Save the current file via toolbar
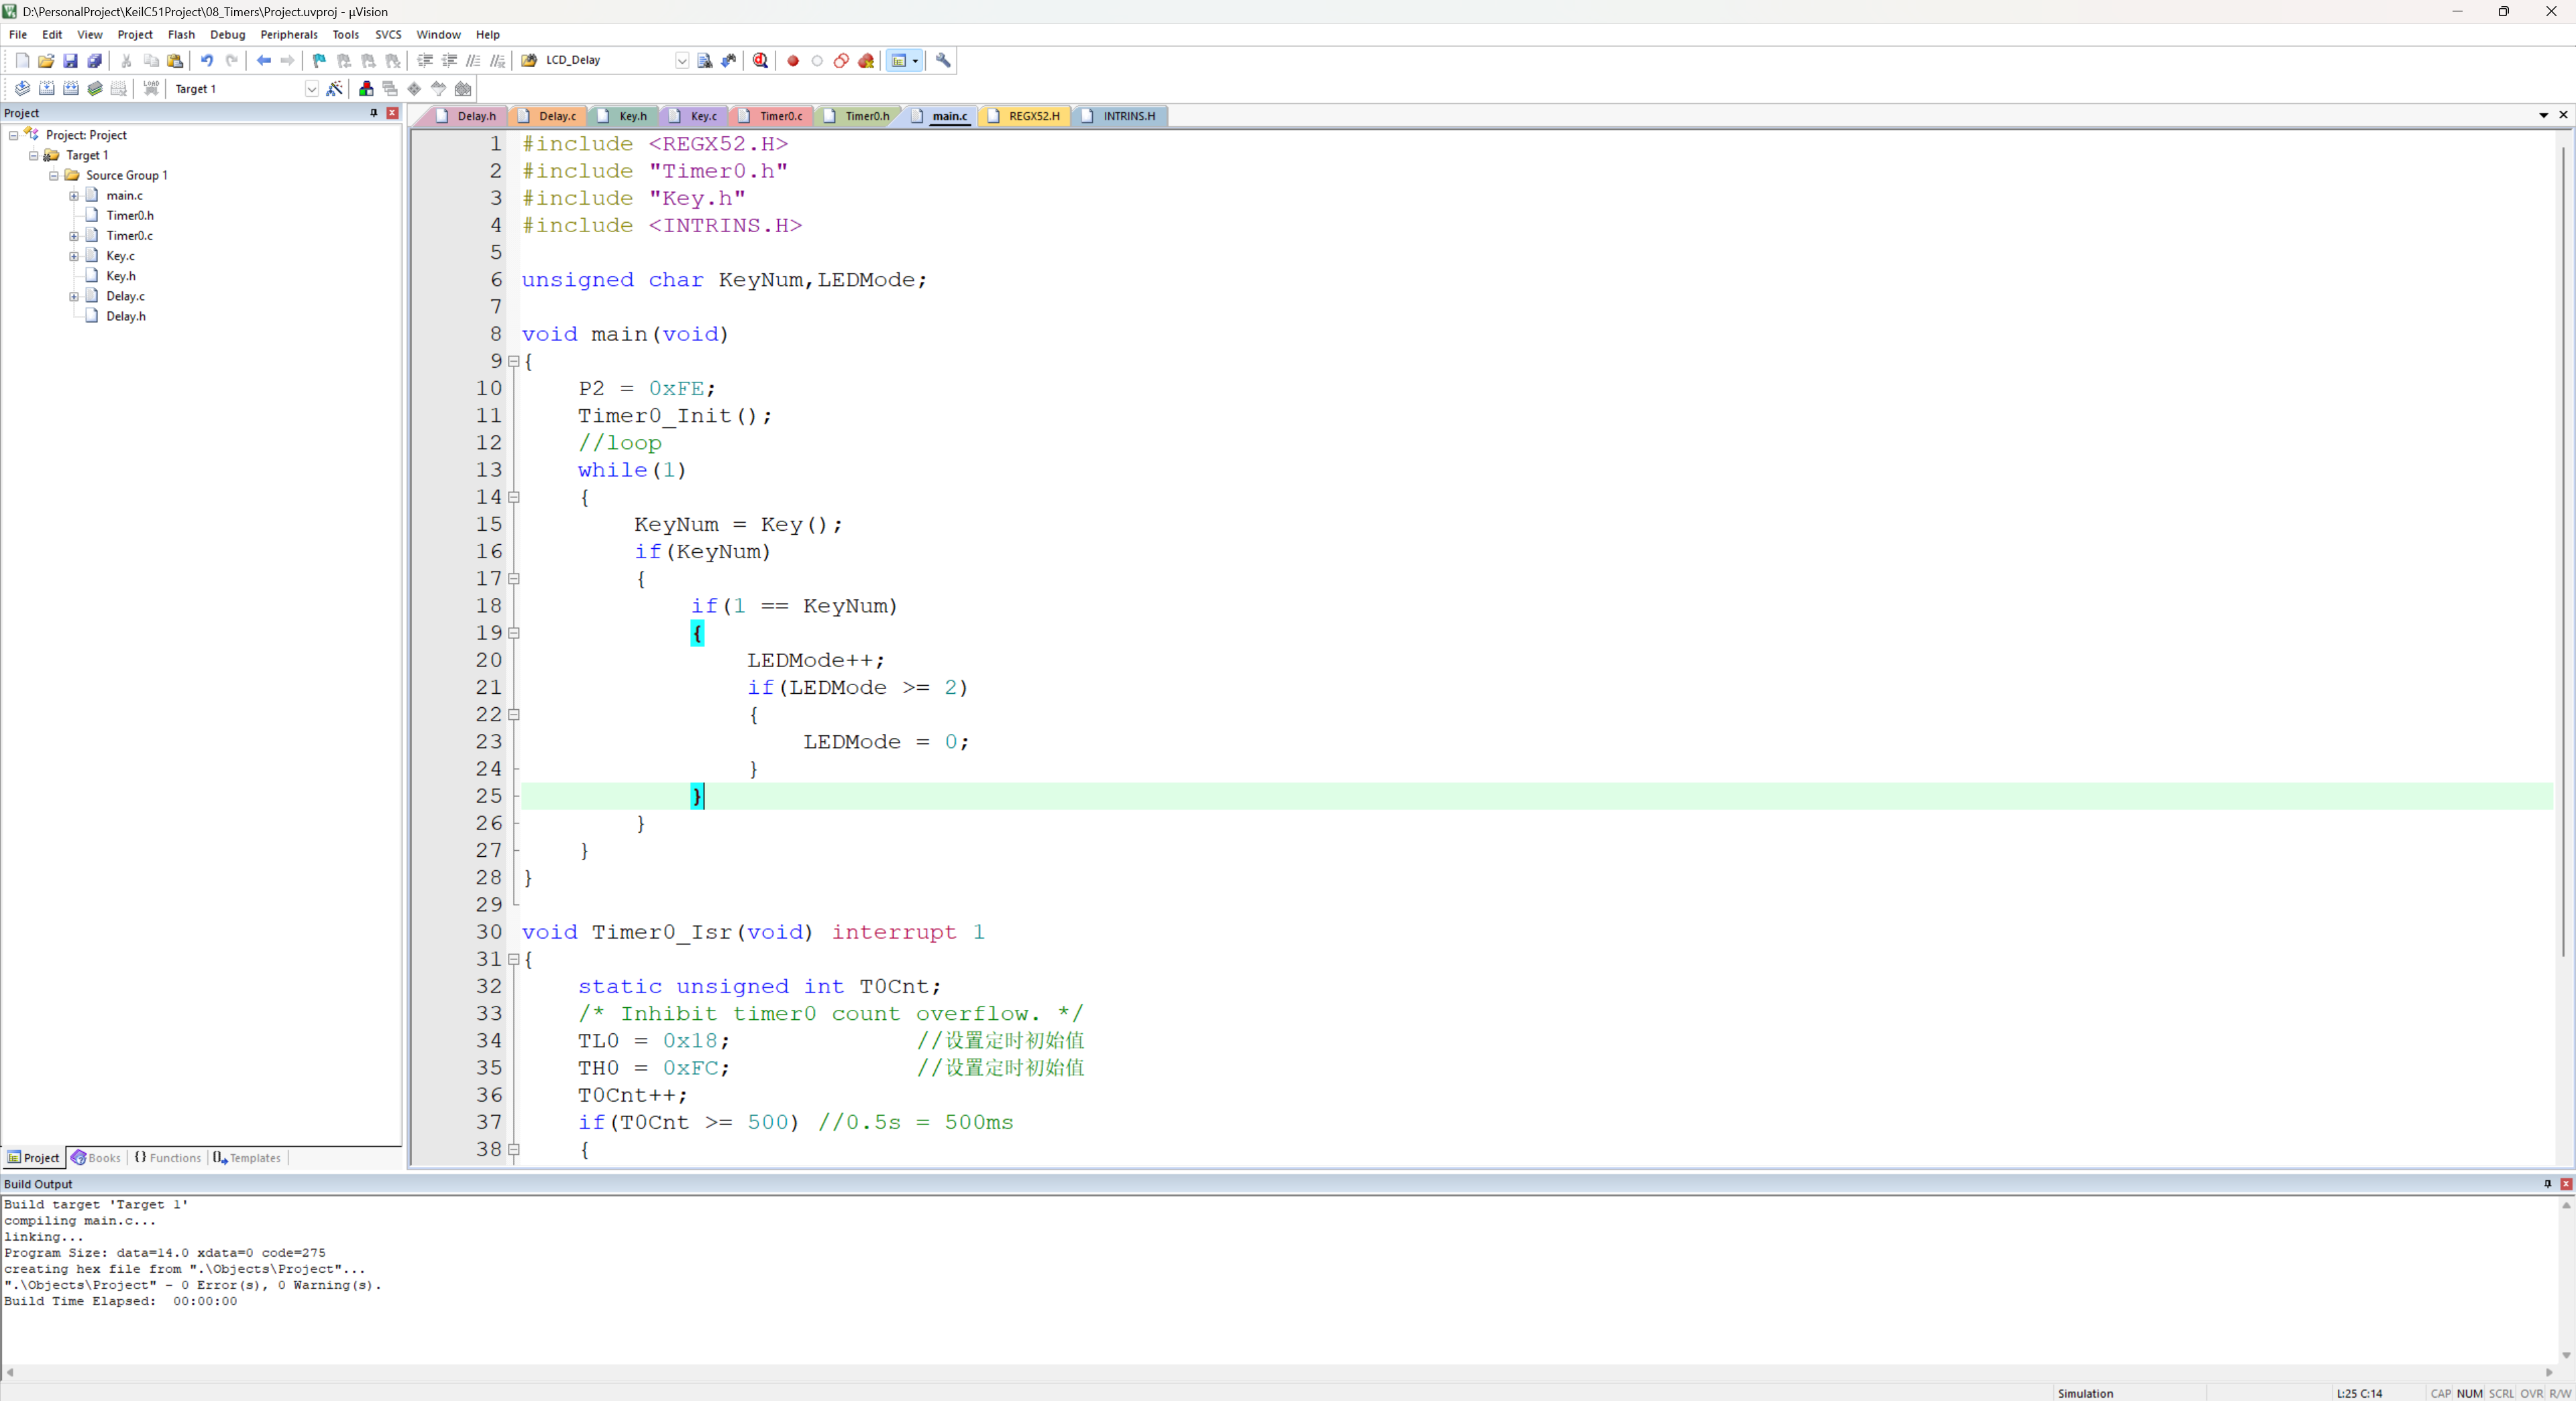This screenshot has height=1401, width=2576. click(70, 60)
